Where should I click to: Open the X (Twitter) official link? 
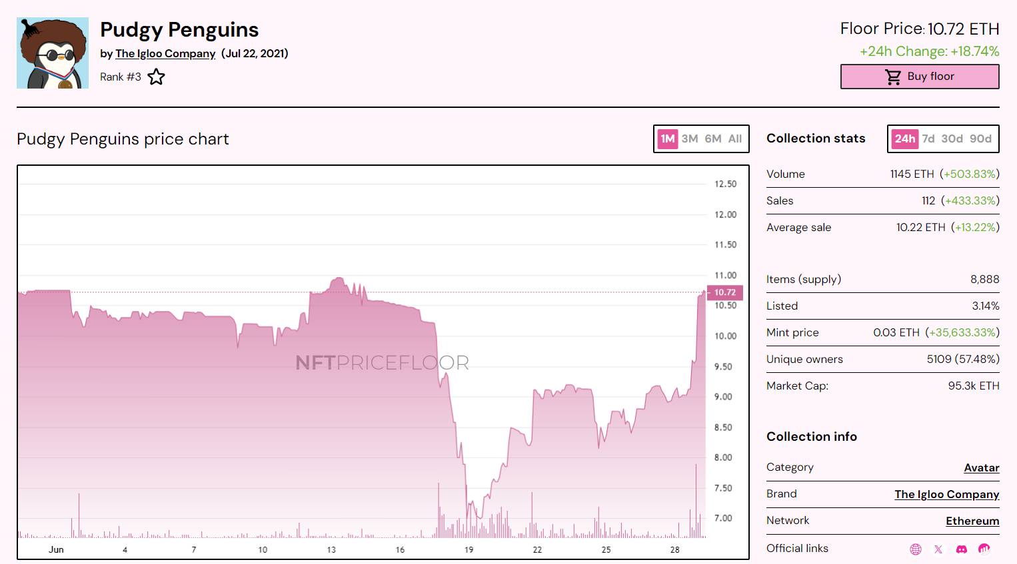tap(938, 549)
